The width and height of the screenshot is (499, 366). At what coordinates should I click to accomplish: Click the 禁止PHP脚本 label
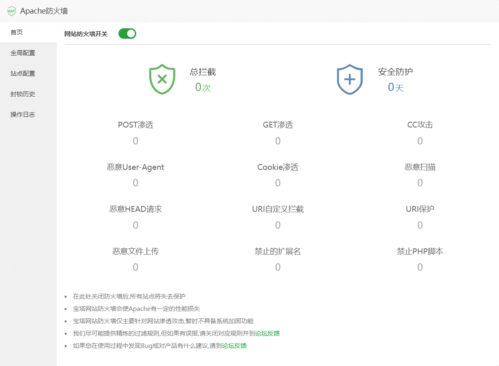coord(420,251)
